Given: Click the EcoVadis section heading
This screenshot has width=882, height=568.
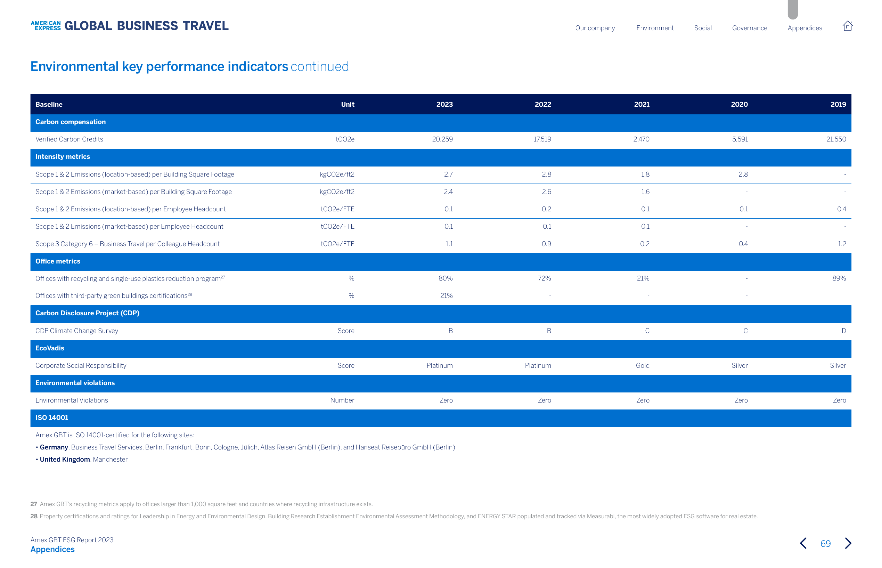Looking at the screenshot, I should pos(50,348).
